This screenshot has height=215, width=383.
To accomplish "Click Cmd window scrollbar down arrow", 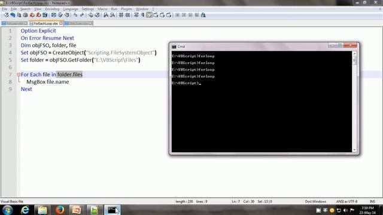I will (354, 150).
